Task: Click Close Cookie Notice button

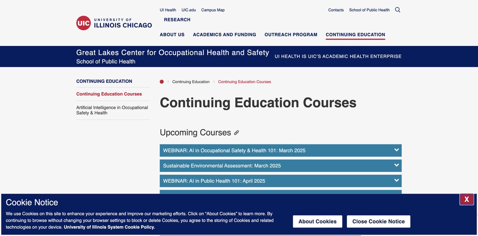Action: tap(379, 221)
